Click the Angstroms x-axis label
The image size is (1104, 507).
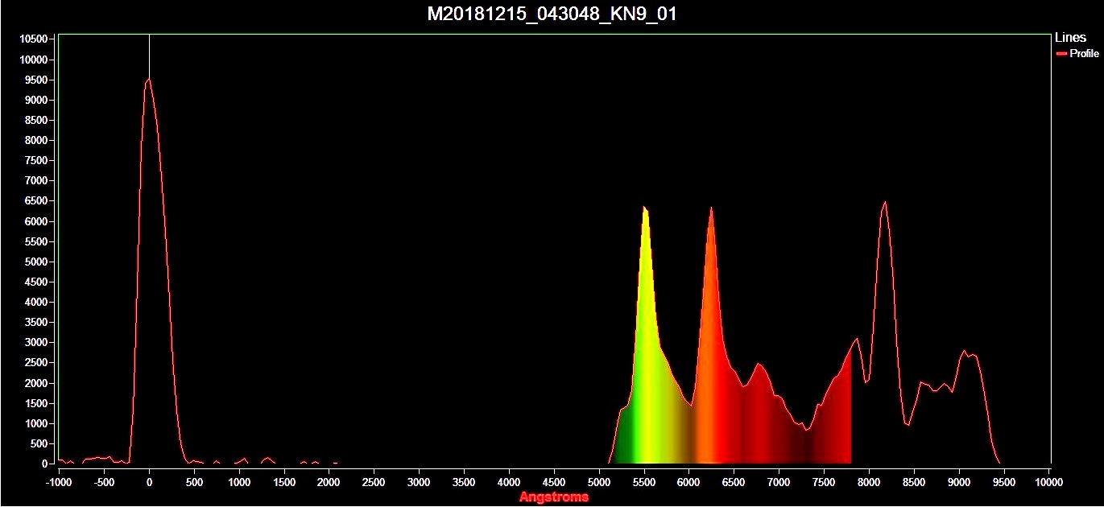pos(553,497)
